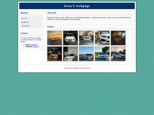
Task: Click the 'You can reach me via email' text
Action: (x=31, y=40)
